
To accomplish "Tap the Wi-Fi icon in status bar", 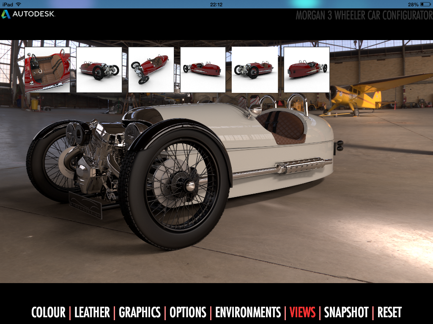I will pyautogui.click(x=18, y=4).
